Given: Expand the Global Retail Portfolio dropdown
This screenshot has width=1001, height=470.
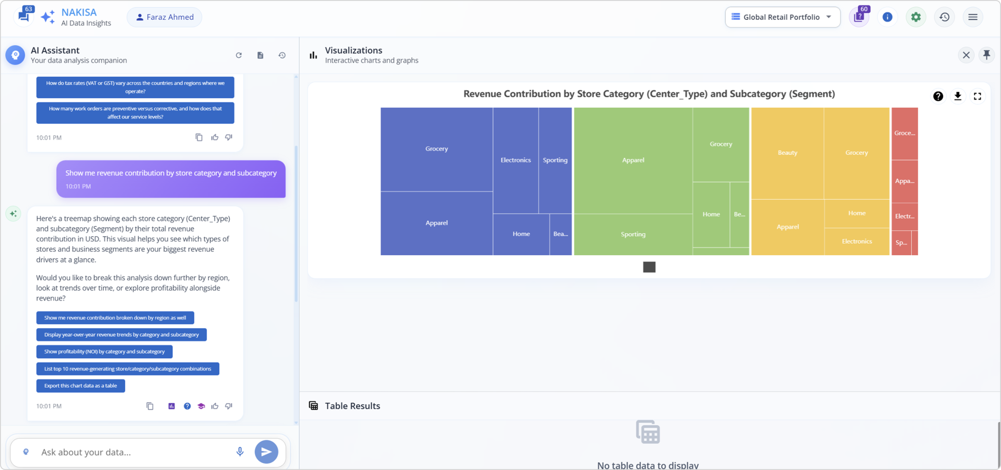Looking at the screenshot, I should tap(782, 17).
